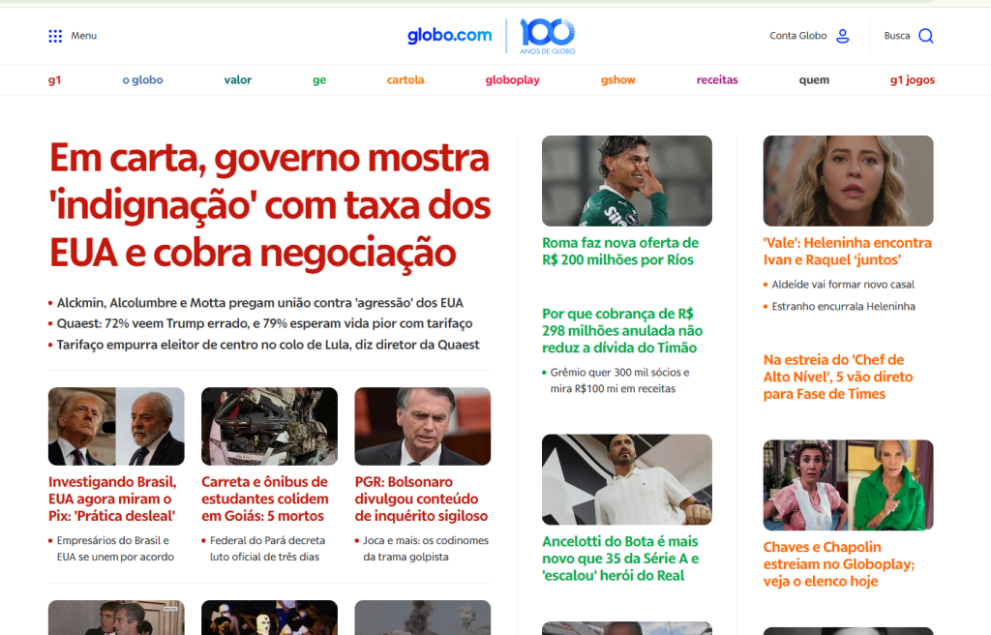Click the Chaves e Chapolin image
The height and width of the screenshot is (635, 991).
coord(848,485)
